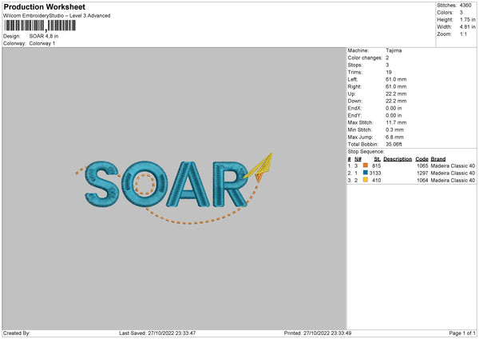The height and width of the screenshot is (339, 479).
Task: Click the Zoom value '1:1'
Action: pyautogui.click(x=463, y=34)
